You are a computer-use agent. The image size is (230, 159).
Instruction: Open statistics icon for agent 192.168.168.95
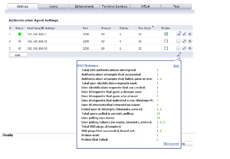[x=178, y=48]
